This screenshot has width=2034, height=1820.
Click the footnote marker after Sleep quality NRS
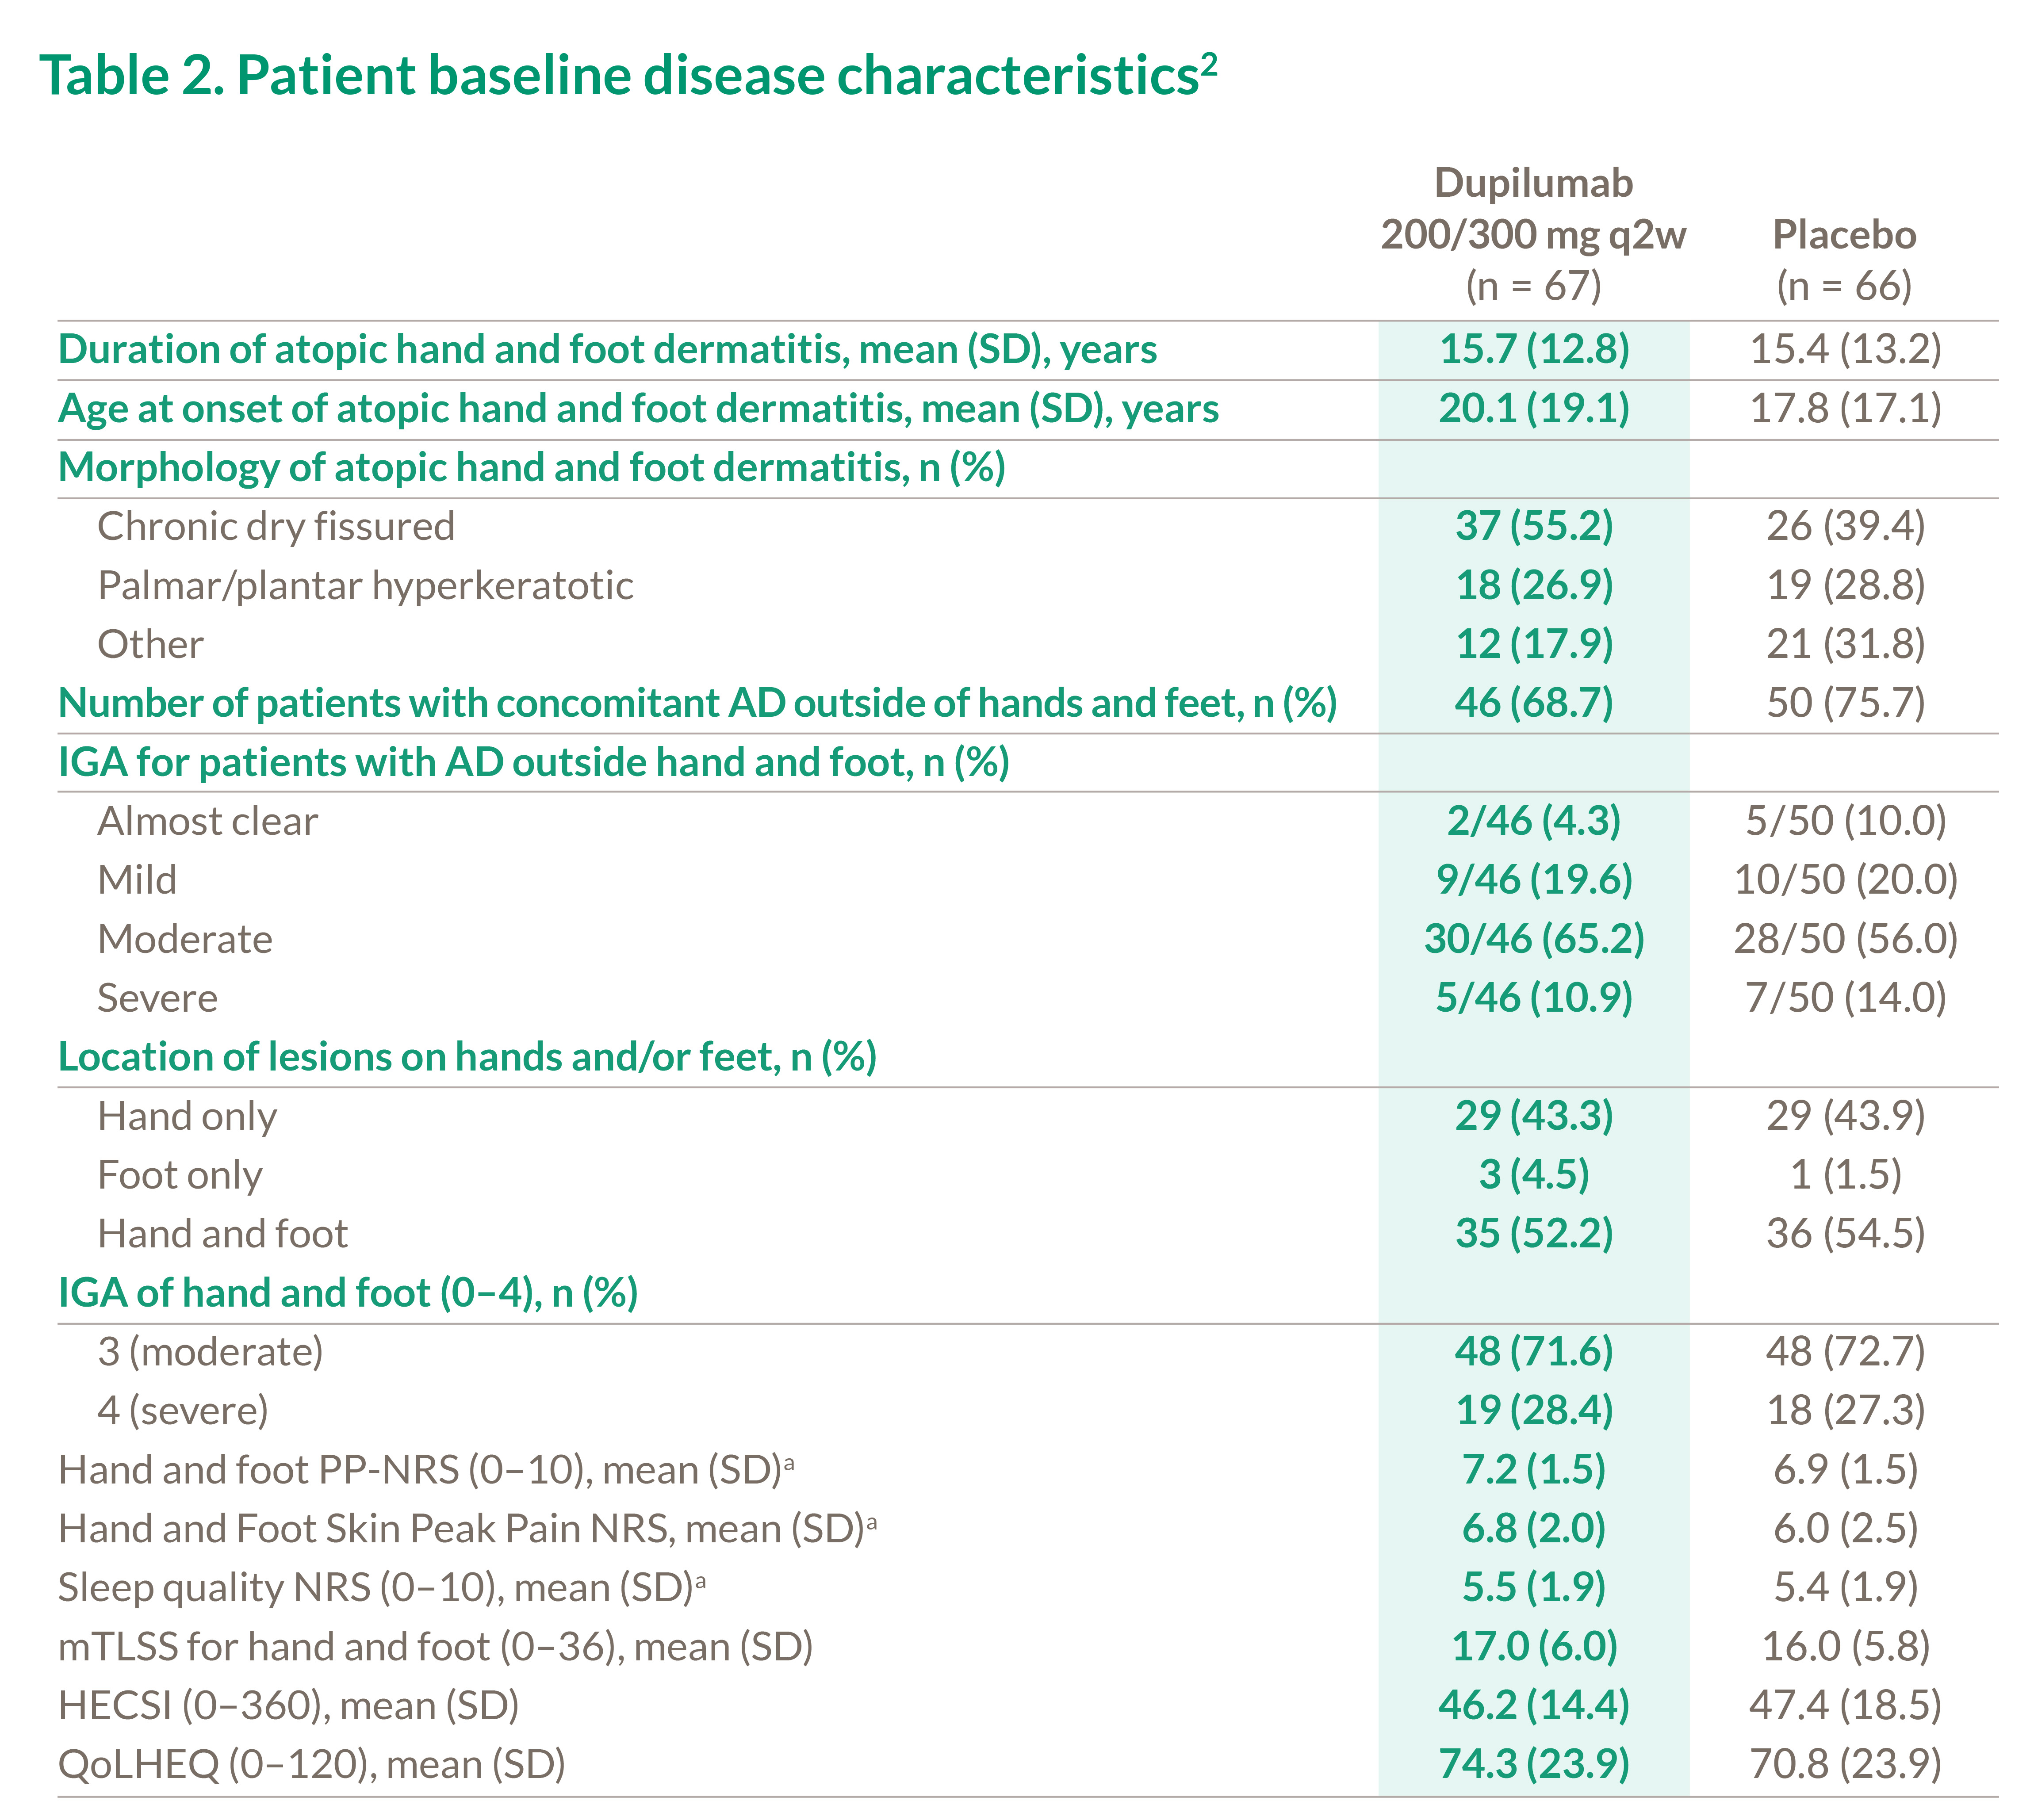tap(701, 1580)
